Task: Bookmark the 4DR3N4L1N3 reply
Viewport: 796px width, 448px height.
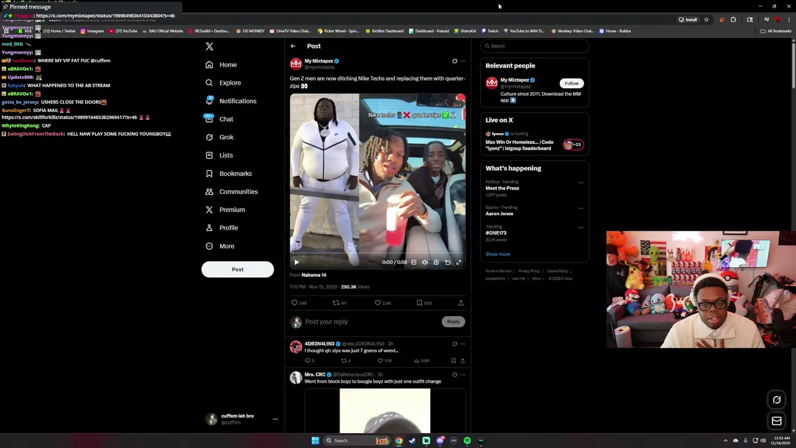Action: point(453,361)
